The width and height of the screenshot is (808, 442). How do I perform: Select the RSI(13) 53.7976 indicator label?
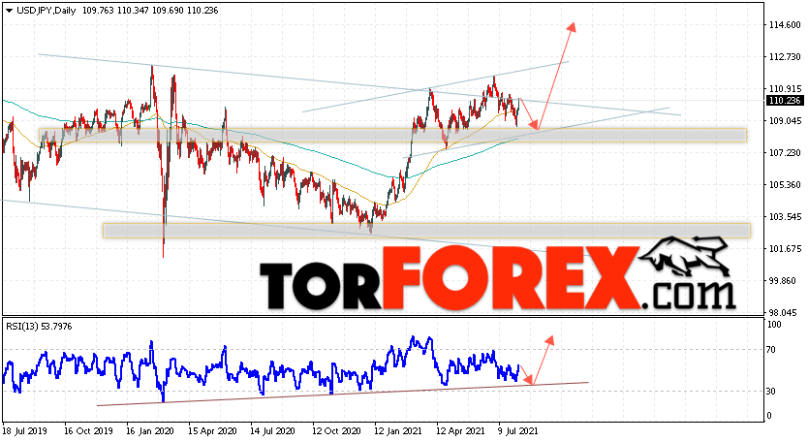point(39,326)
